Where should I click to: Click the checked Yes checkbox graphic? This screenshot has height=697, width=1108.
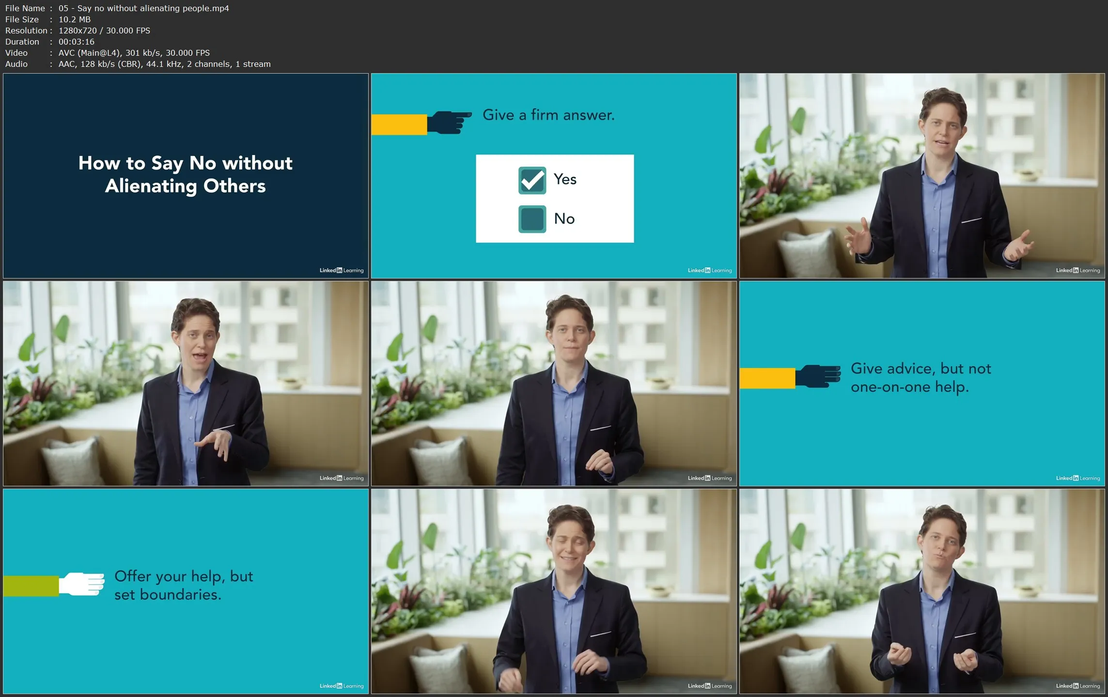(532, 180)
